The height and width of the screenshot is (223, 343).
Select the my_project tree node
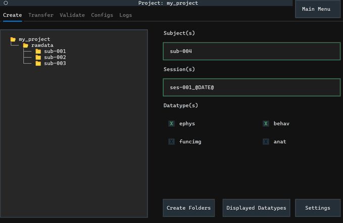coord(34,39)
